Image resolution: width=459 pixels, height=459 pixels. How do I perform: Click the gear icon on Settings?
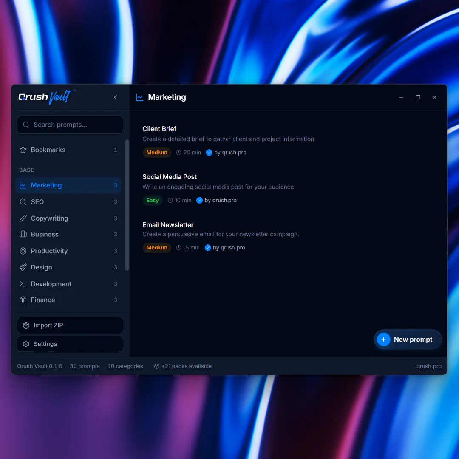click(26, 344)
